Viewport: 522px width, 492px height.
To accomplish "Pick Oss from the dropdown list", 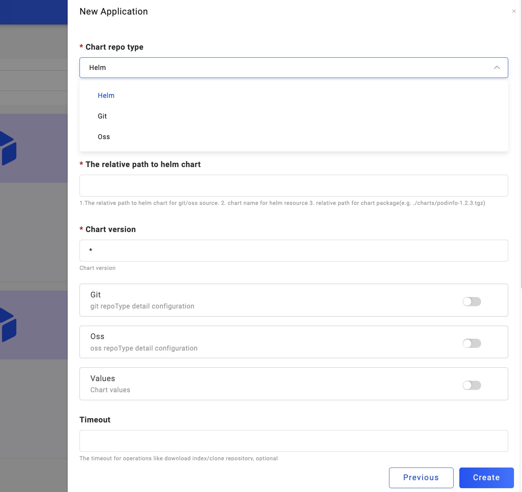I will [104, 137].
